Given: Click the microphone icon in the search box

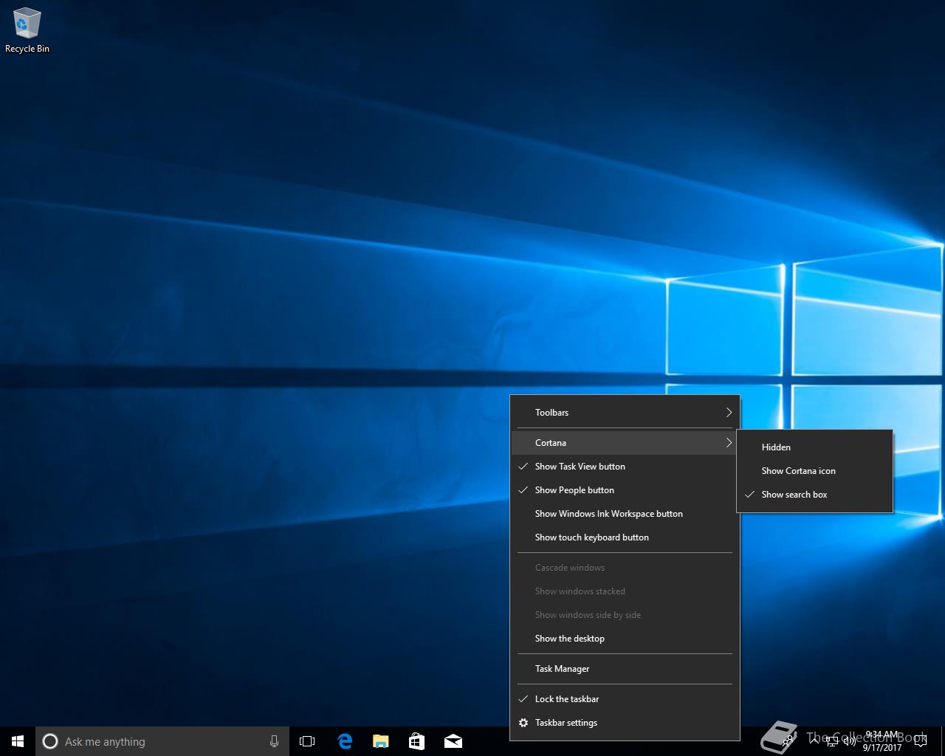Looking at the screenshot, I should click(274, 741).
